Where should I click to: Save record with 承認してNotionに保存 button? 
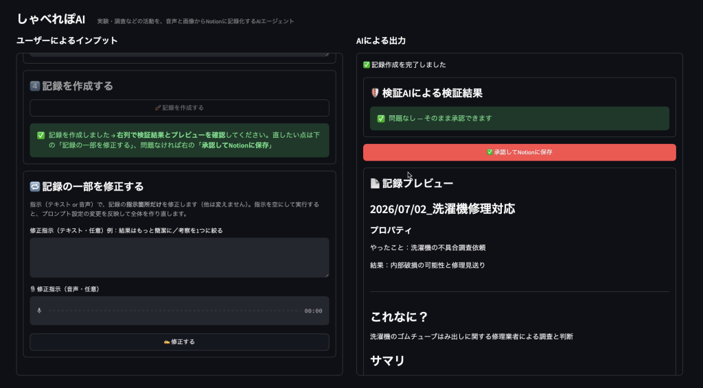[x=519, y=152]
